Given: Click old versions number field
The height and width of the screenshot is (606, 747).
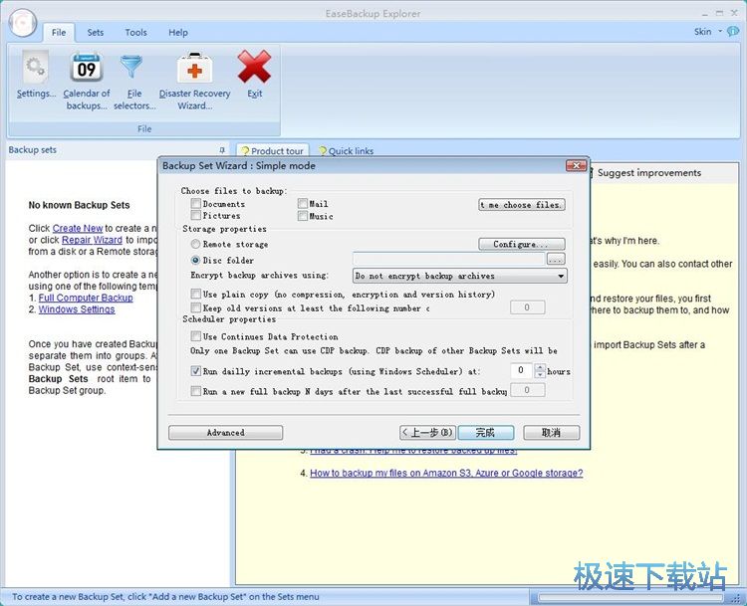Looking at the screenshot, I should (527, 307).
